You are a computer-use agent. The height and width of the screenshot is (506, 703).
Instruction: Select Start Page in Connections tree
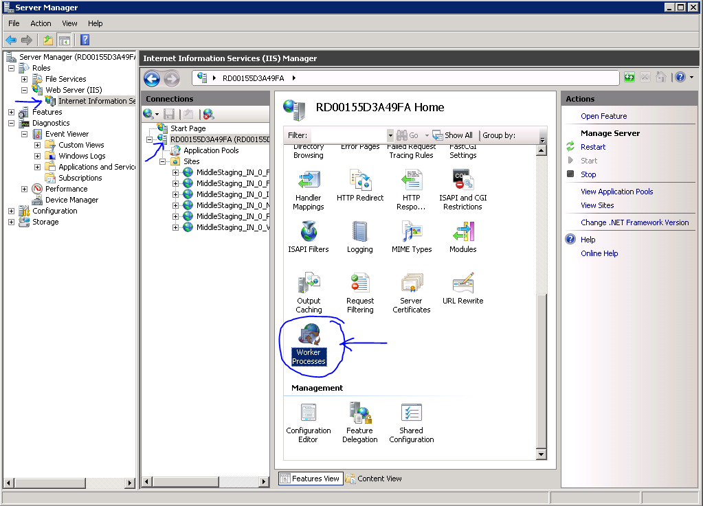pos(188,128)
